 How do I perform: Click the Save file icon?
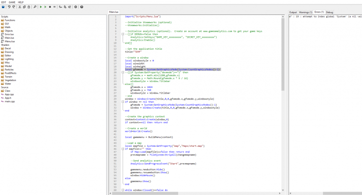(x=3, y=7)
